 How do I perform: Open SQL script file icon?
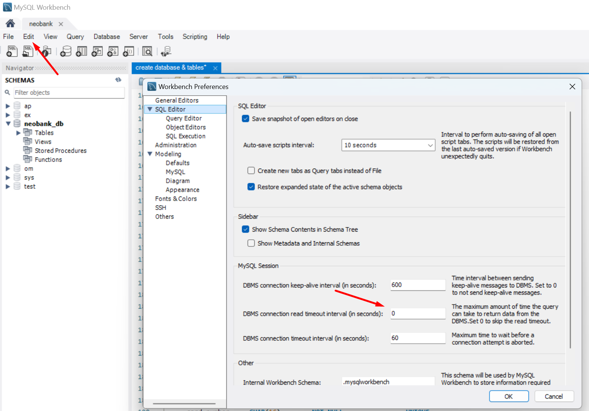coord(28,51)
